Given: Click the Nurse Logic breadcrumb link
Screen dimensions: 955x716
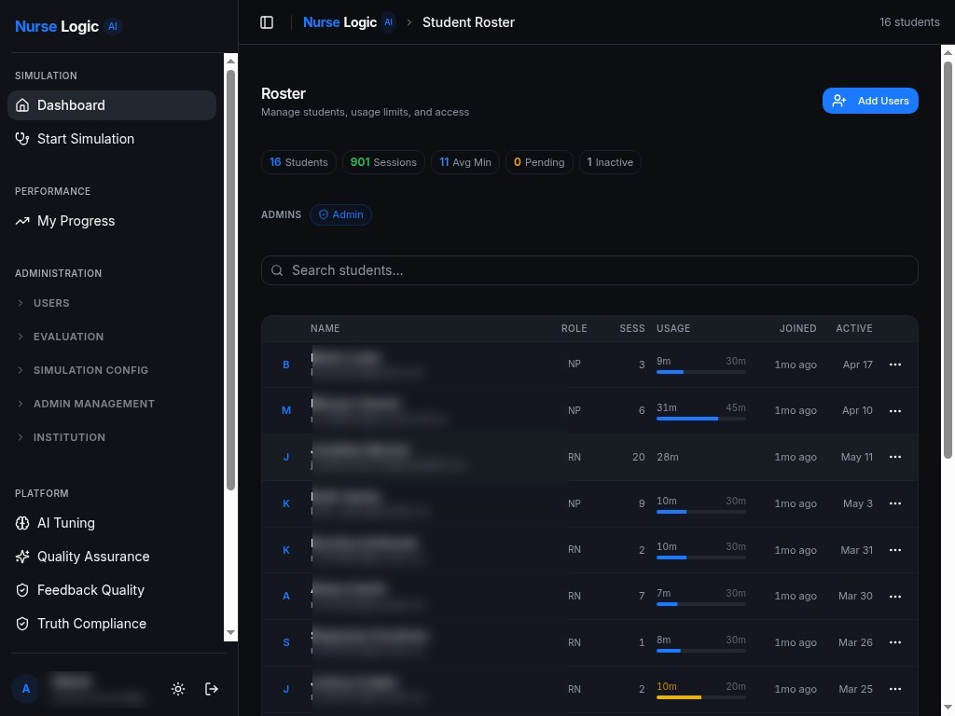Looking at the screenshot, I should pyautogui.click(x=349, y=22).
